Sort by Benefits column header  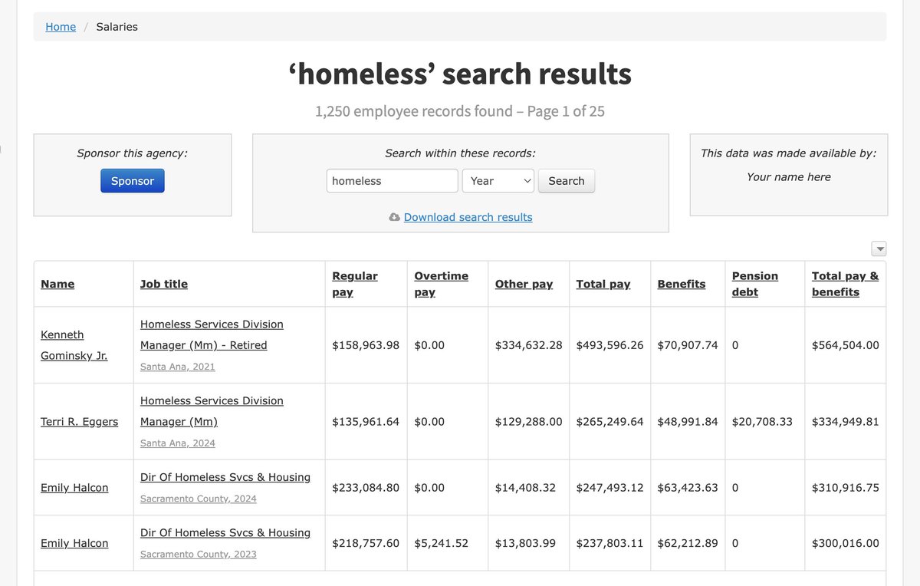point(682,284)
